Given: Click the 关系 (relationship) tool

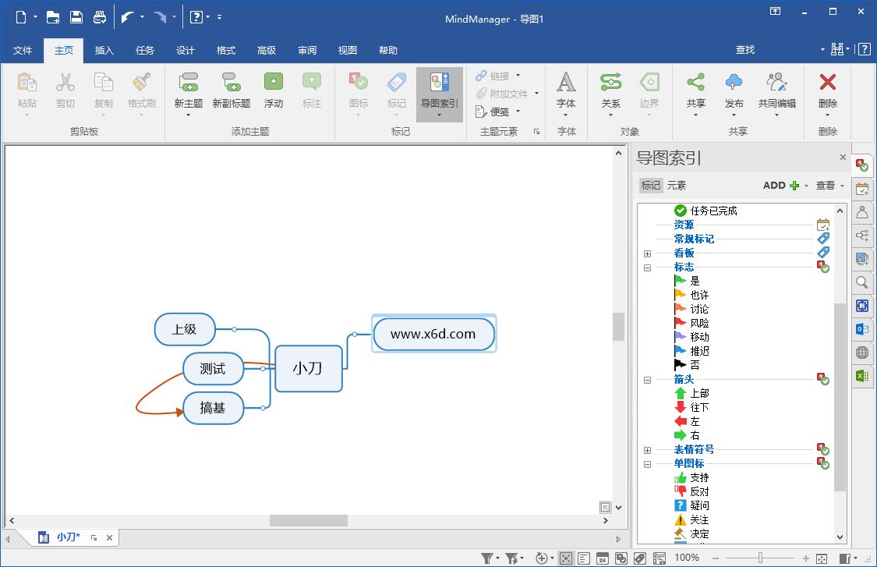Looking at the screenshot, I should (610, 92).
